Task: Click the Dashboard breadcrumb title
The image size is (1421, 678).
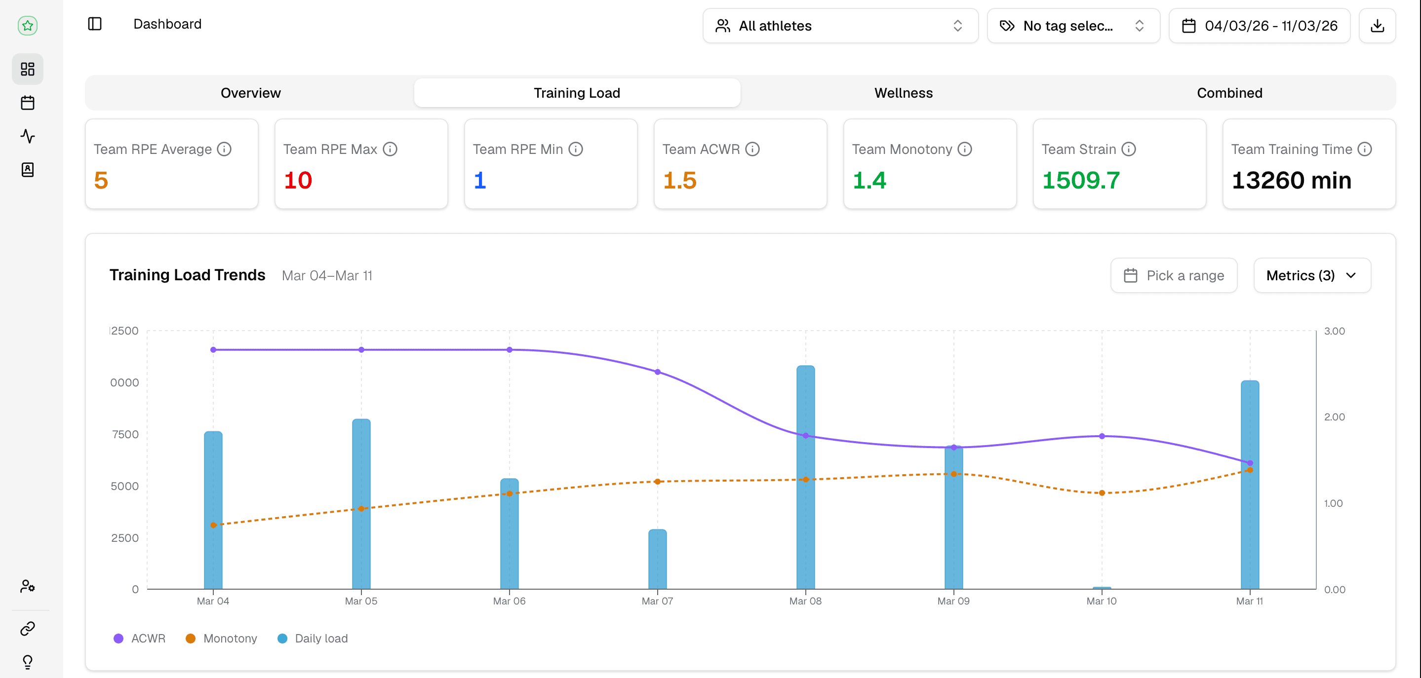Action: pos(167,24)
